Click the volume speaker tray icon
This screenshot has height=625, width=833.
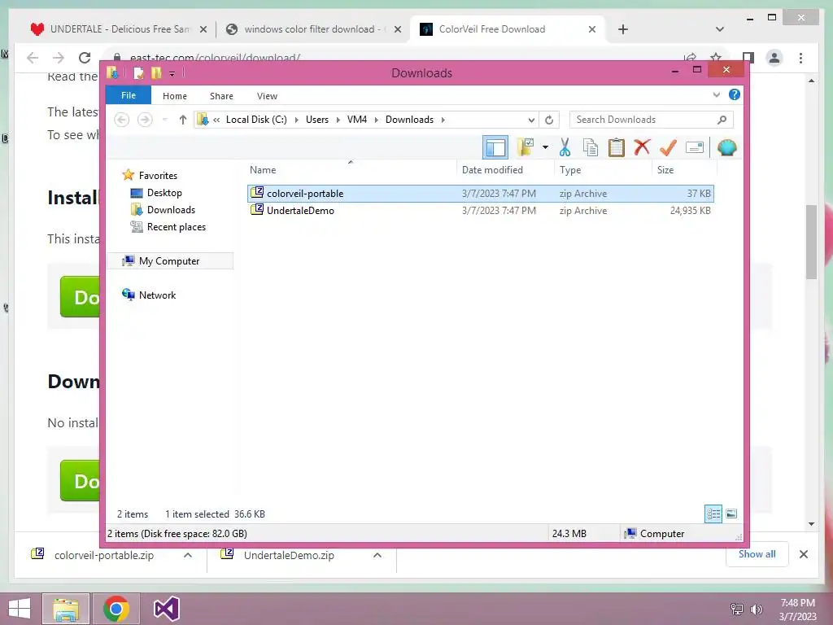coord(756,609)
